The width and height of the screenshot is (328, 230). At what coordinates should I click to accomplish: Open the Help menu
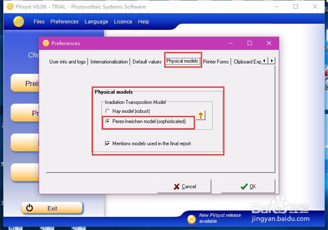click(144, 22)
